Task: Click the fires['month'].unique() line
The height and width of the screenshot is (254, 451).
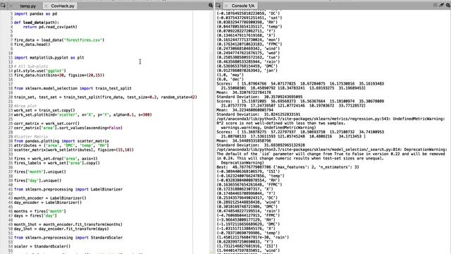Action: (40, 171)
